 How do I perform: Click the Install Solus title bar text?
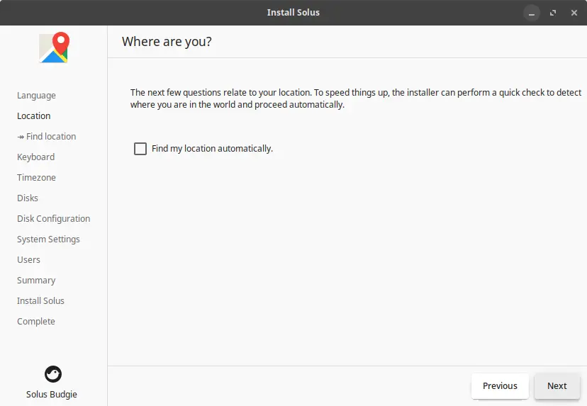click(x=293, y=12)
